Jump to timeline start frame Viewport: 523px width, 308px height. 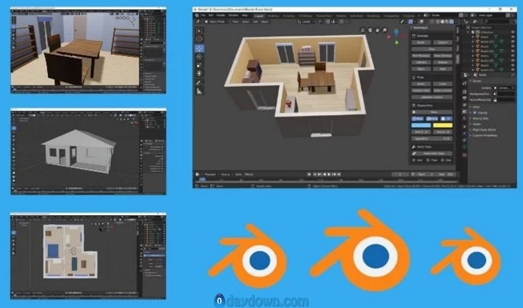click(x=314, y=174)
